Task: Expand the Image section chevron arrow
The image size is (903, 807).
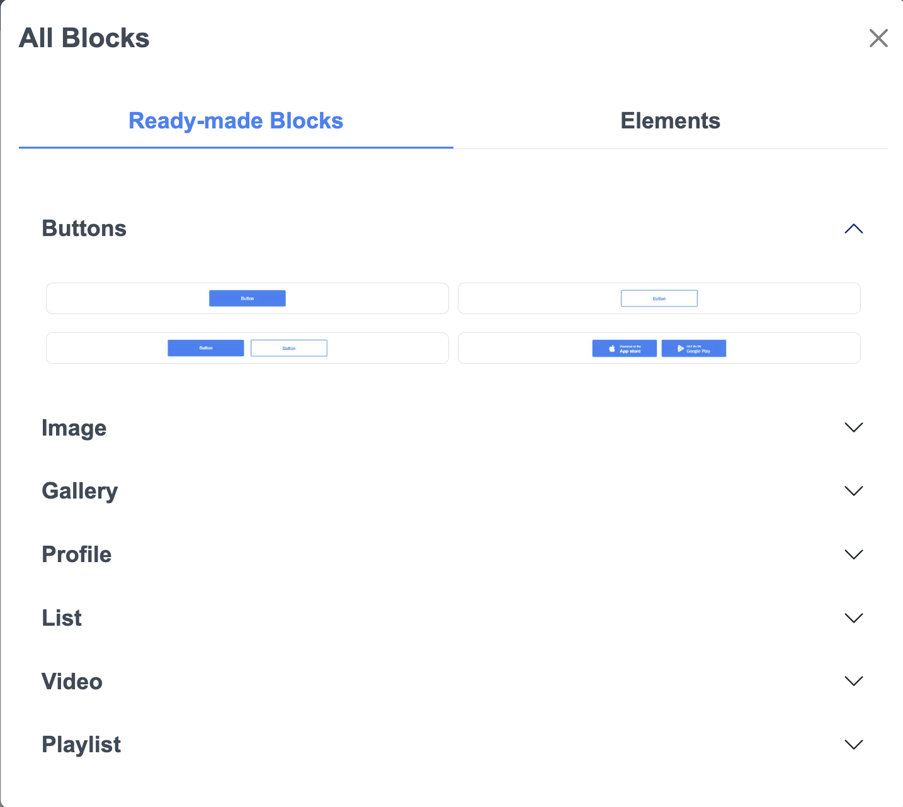Action: click(x=853, y=427)
